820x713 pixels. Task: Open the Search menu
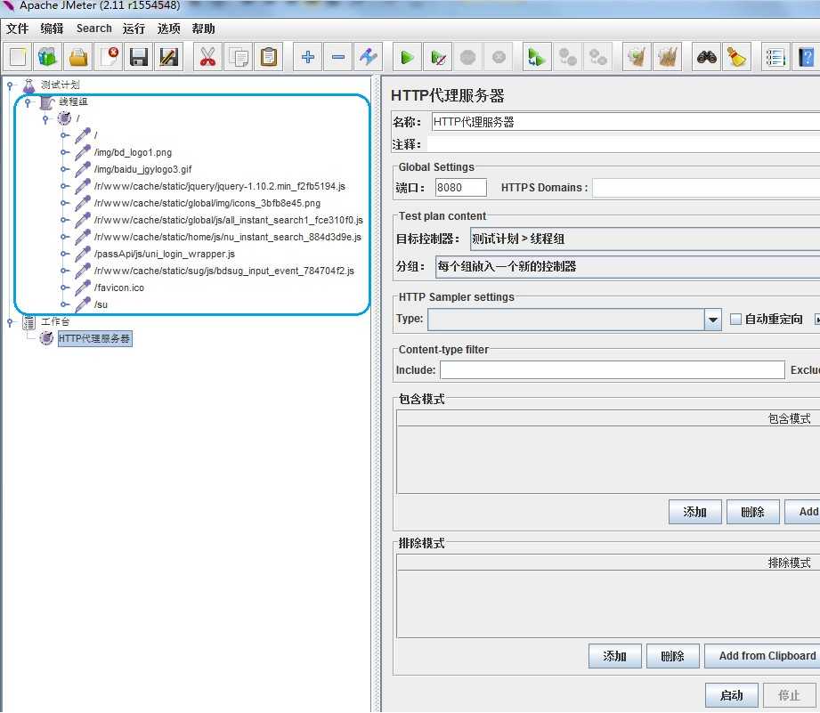coord(94,28)
